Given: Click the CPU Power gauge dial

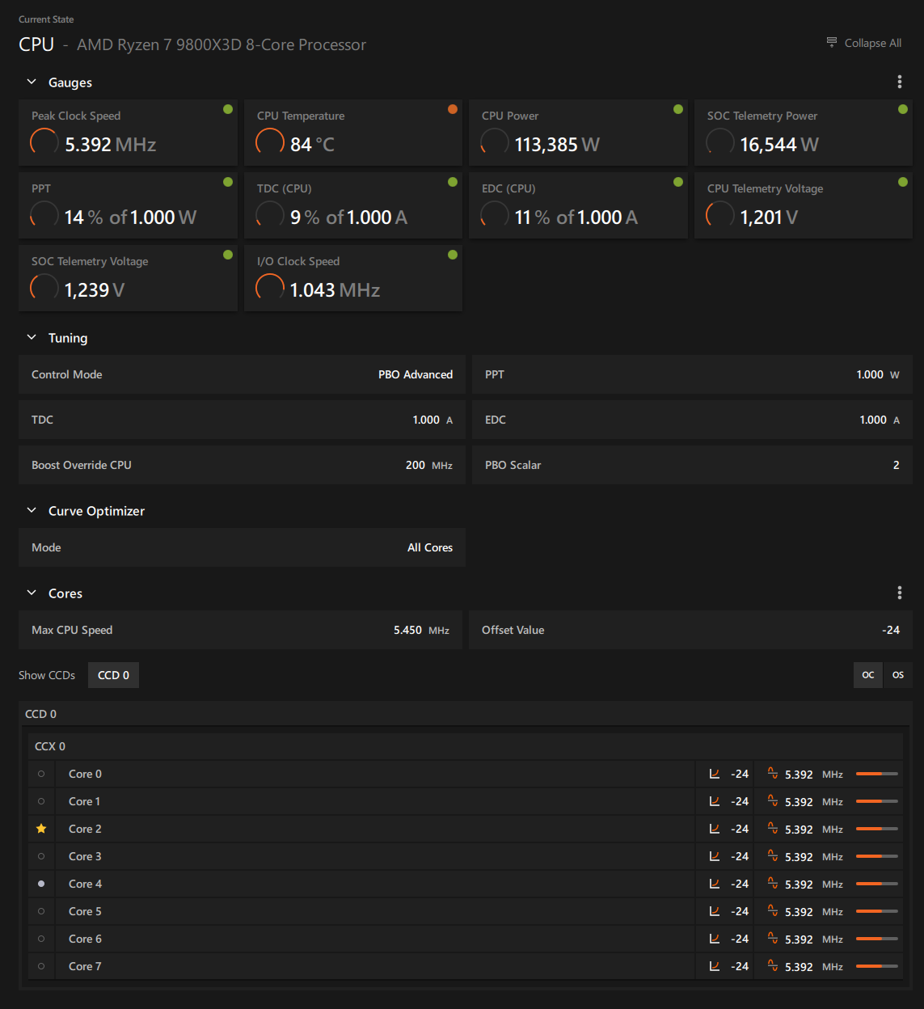Looking at the screenshot, I should pos(495,143).
